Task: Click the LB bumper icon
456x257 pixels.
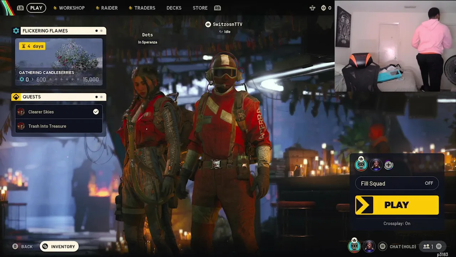Action: tap(20, 8)
